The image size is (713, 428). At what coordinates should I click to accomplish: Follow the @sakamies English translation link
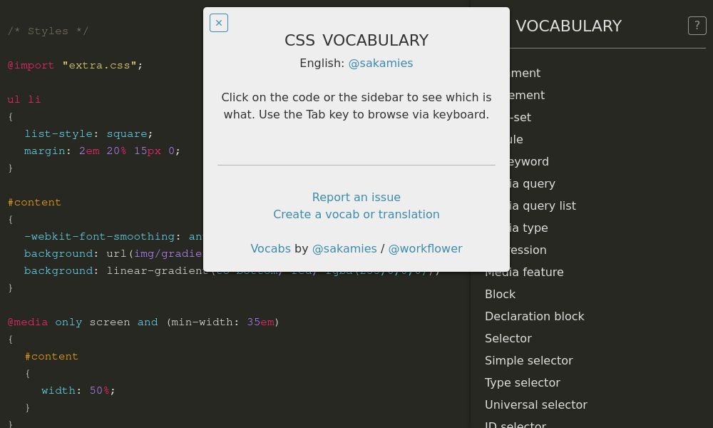pos(381,63)
